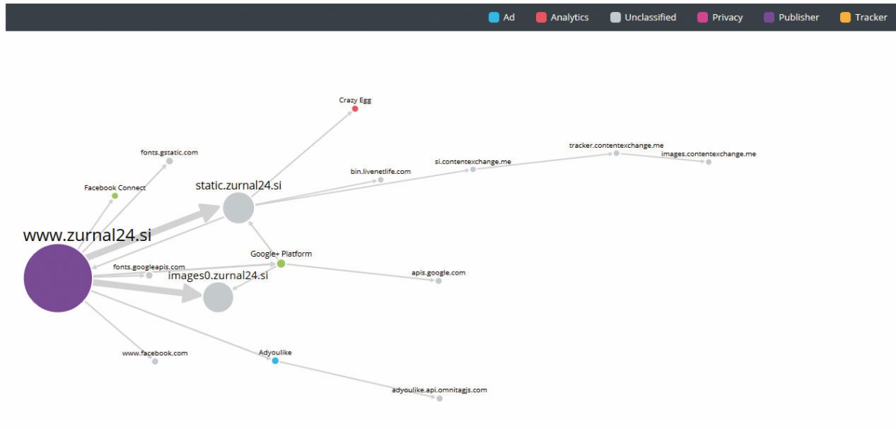This screenshot has height=429, width=896.
Task: Click the apis.google.com text label
Action: [x=438, y=272]
